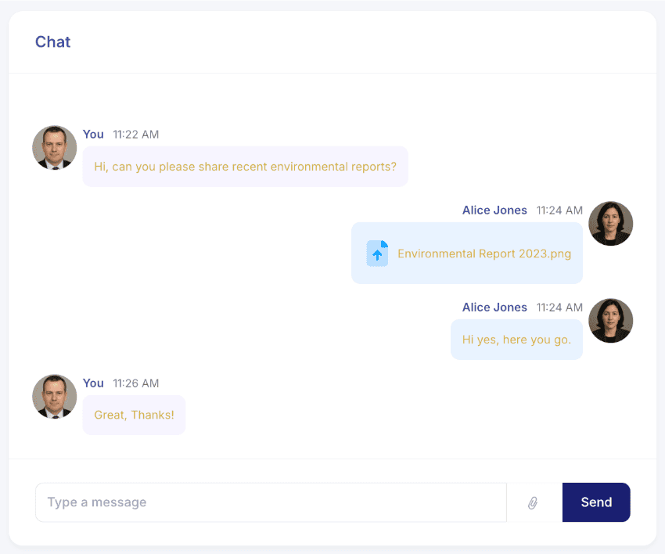Click Alice Jones's avatar next to 'Hi yes, here you go.'
The height and width of the screenshot is (554, 665).
coord(611,320)
